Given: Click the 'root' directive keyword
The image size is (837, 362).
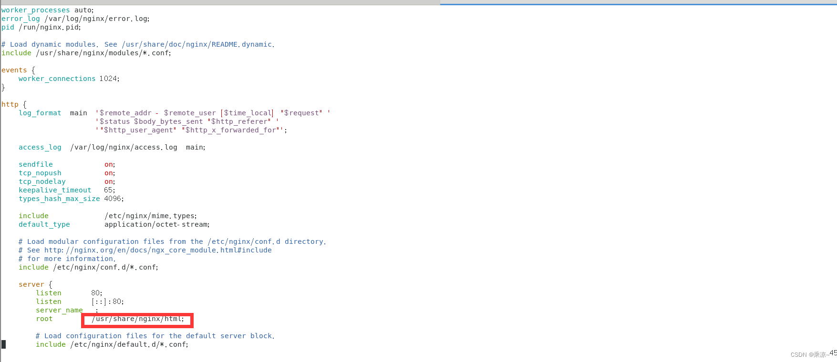Looking at the screenshot, I should tap(44, 319).
